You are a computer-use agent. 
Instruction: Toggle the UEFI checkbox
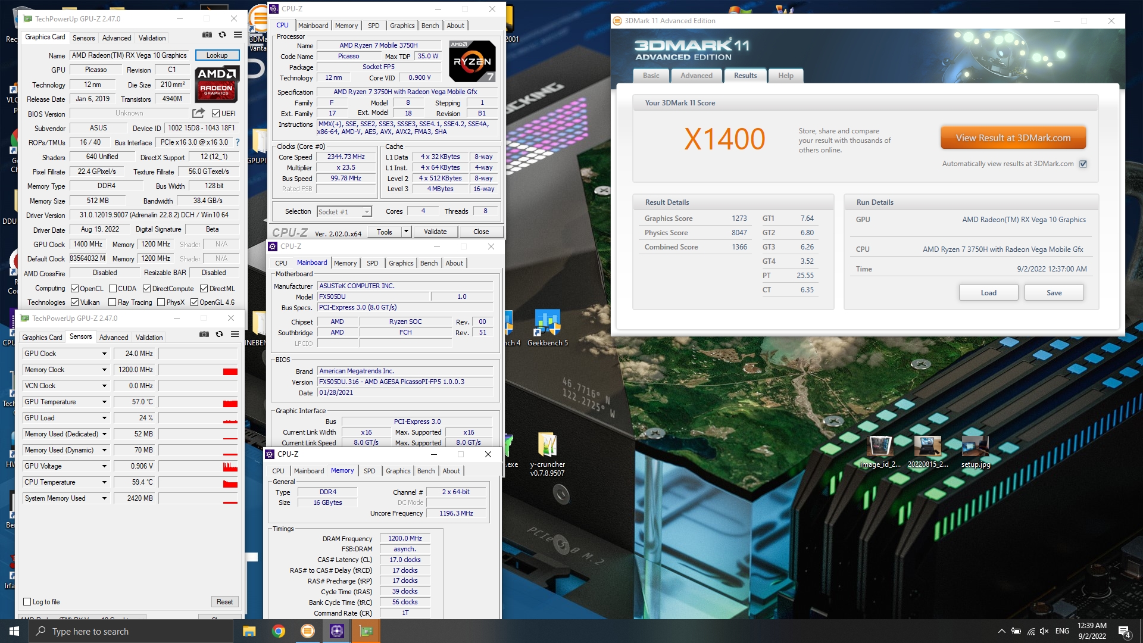point(216,114)
